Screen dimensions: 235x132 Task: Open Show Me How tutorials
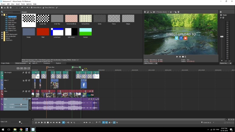tap(49, 7)
